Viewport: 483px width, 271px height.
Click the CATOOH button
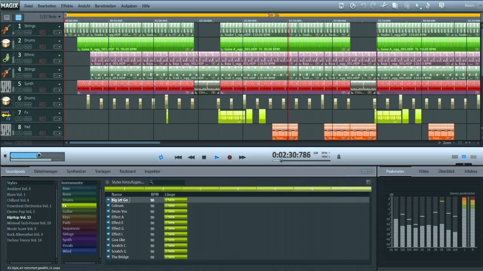(366, 171)
